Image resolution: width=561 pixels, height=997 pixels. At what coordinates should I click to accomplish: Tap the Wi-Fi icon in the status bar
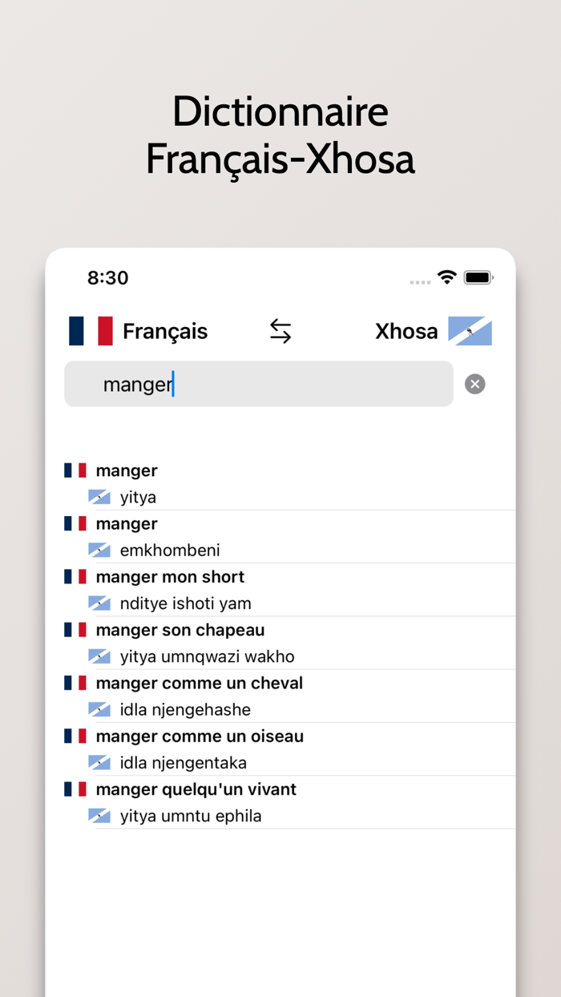pyautogui.click(x=447, y=277)
